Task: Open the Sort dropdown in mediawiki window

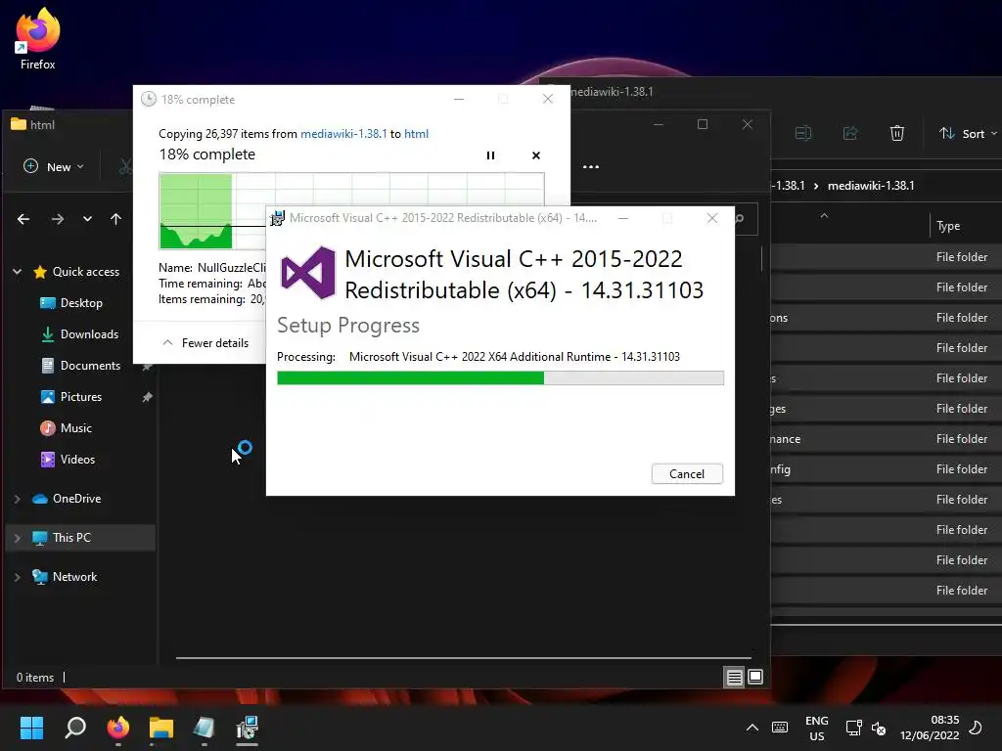Action: (968, 133)
